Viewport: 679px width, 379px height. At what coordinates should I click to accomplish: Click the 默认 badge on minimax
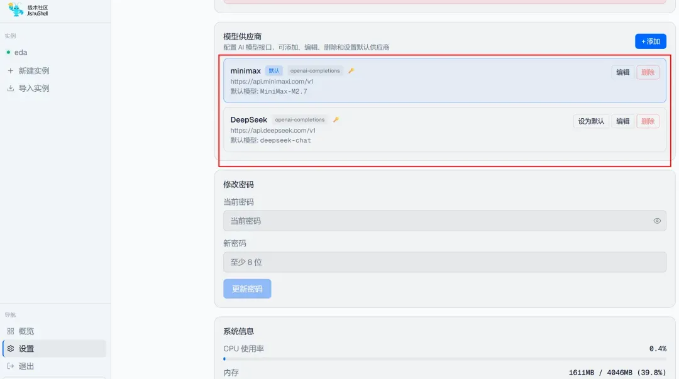pyautogui.click(x=274, y=70)
